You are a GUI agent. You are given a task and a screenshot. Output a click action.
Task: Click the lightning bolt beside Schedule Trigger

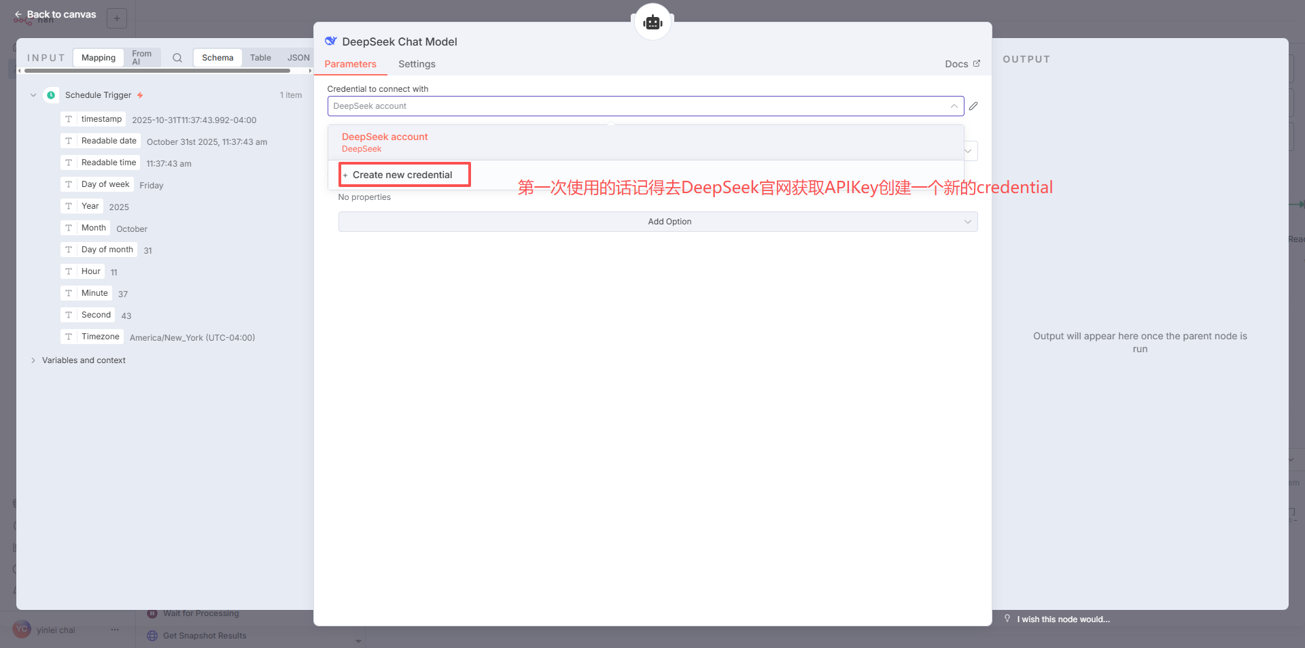tap(140, 95)
